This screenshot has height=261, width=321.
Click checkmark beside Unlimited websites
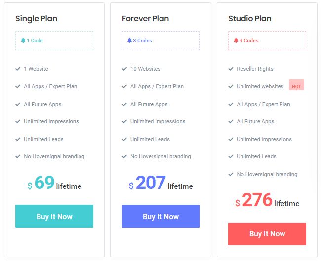coord(231,86)
